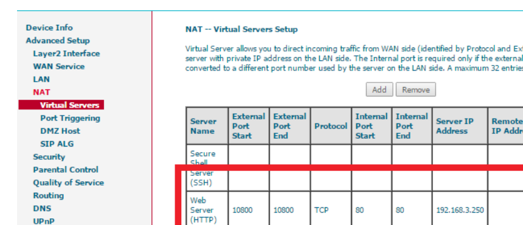Click the NAT -- Virtual Servers Setup heading
This screenshot has width=523, height=225.
tap(241, 29)
